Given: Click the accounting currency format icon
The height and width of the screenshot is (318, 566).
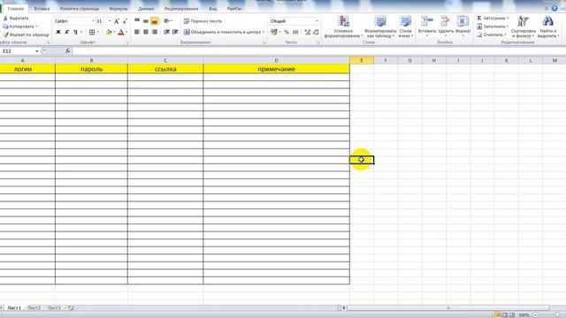Looking at the screenshot, I should click(x=274, y=32).
